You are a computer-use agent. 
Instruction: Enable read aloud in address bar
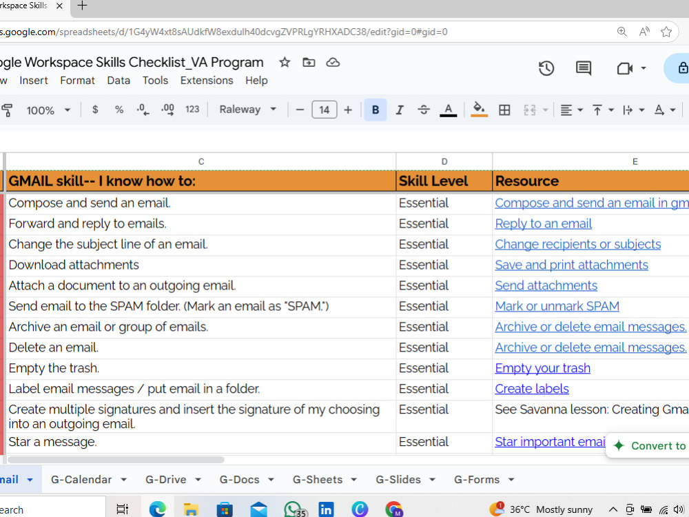(644, 32)
